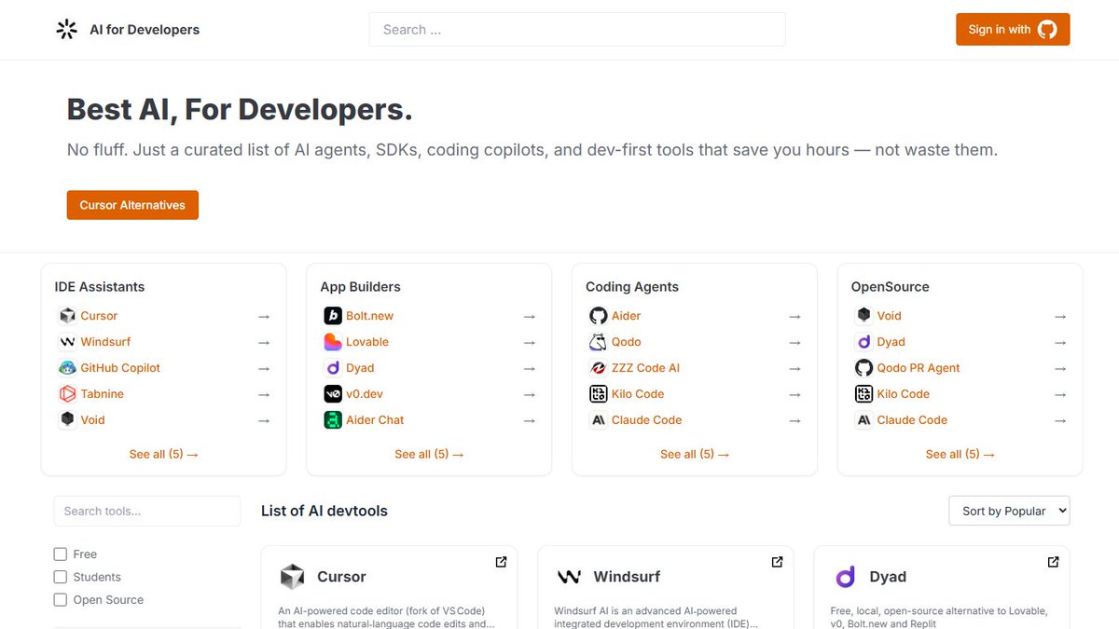This screenshot has height=629, width=1119.
Task: Click the Kilo Code icon in OpenSource
Action: click(864, 394)
